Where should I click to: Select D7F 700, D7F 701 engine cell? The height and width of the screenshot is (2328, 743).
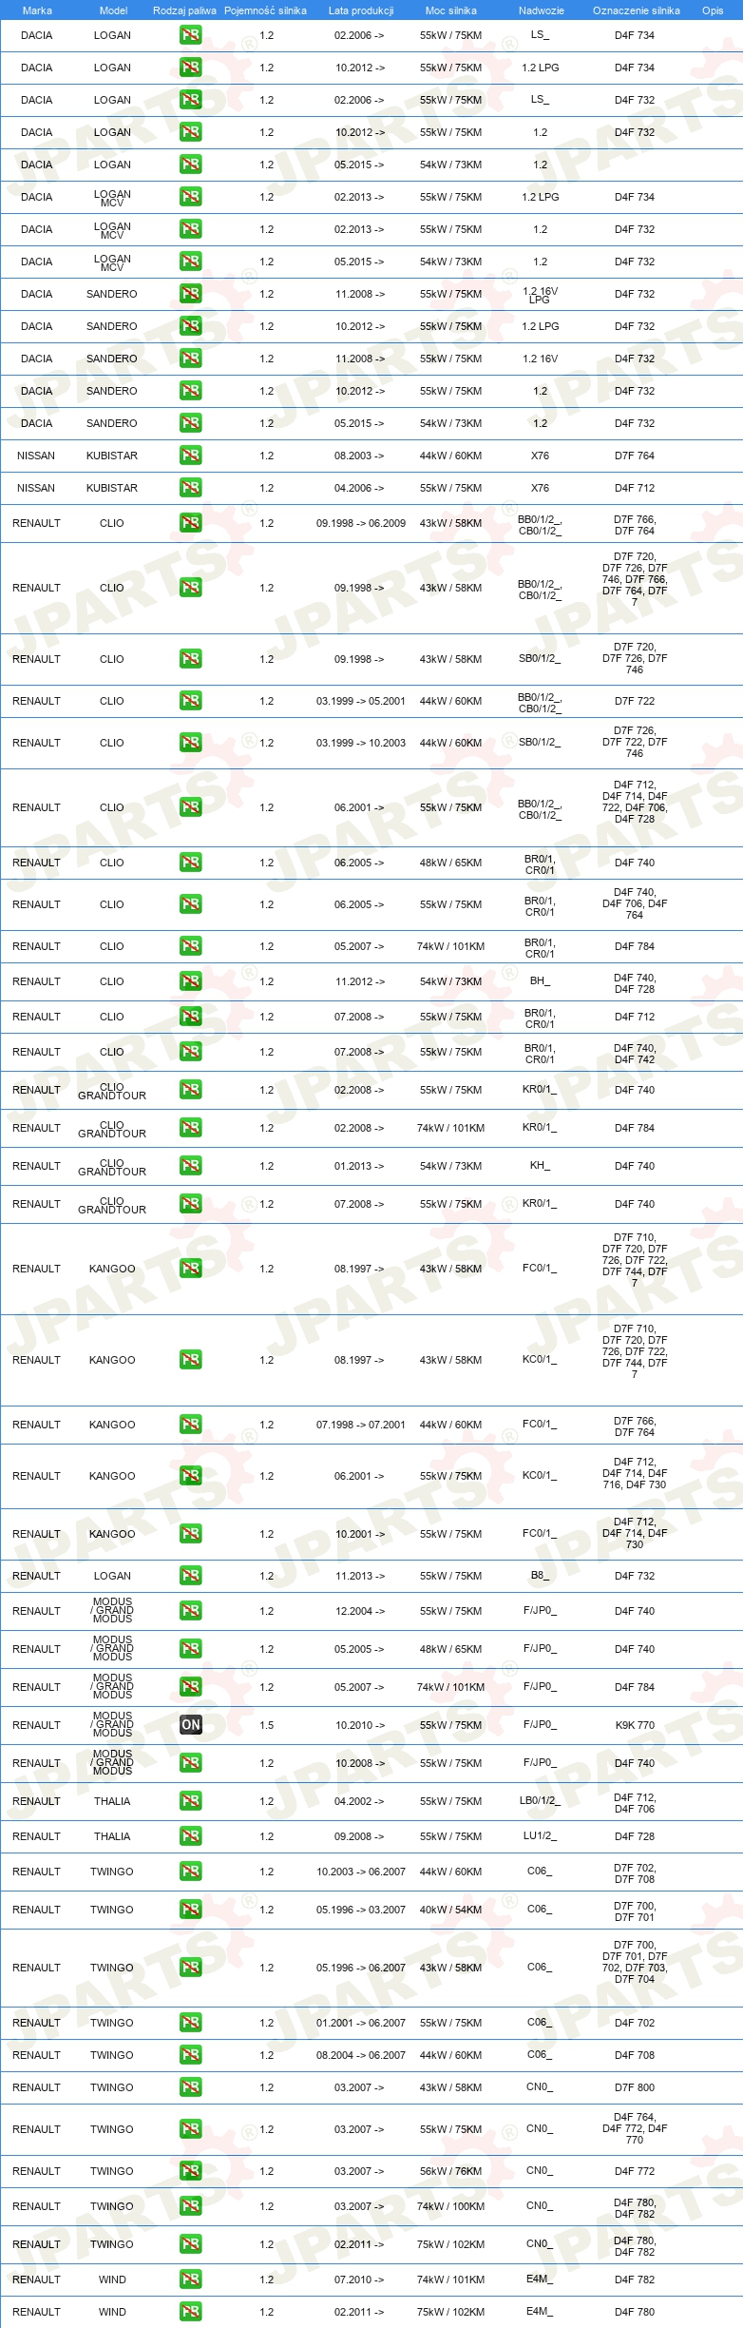coord(635,1911)
